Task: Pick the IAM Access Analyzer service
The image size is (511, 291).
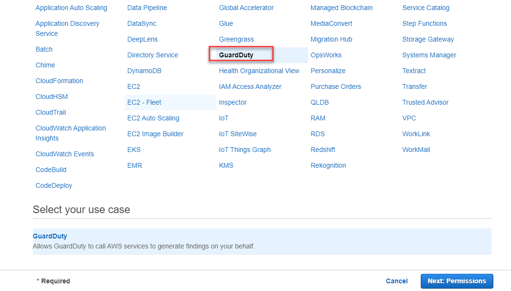Action: point(250,86)
